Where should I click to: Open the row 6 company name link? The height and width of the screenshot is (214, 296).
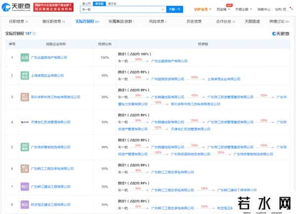point(52,169)
